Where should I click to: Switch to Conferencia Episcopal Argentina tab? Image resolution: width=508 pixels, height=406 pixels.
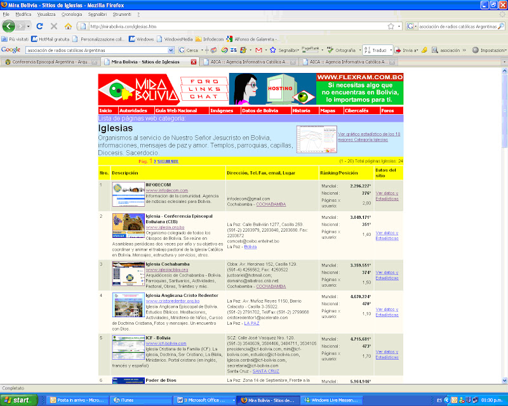click(x=50, y=62)
